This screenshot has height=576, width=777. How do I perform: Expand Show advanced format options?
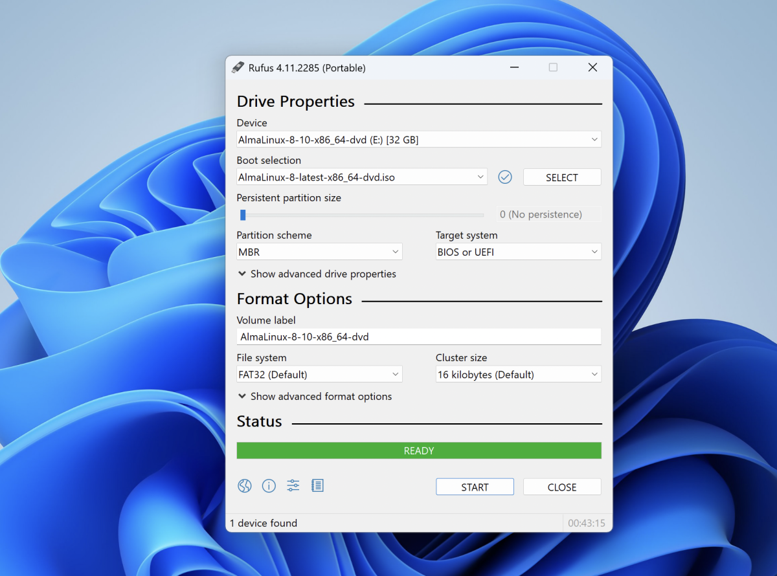click(315, 396)
